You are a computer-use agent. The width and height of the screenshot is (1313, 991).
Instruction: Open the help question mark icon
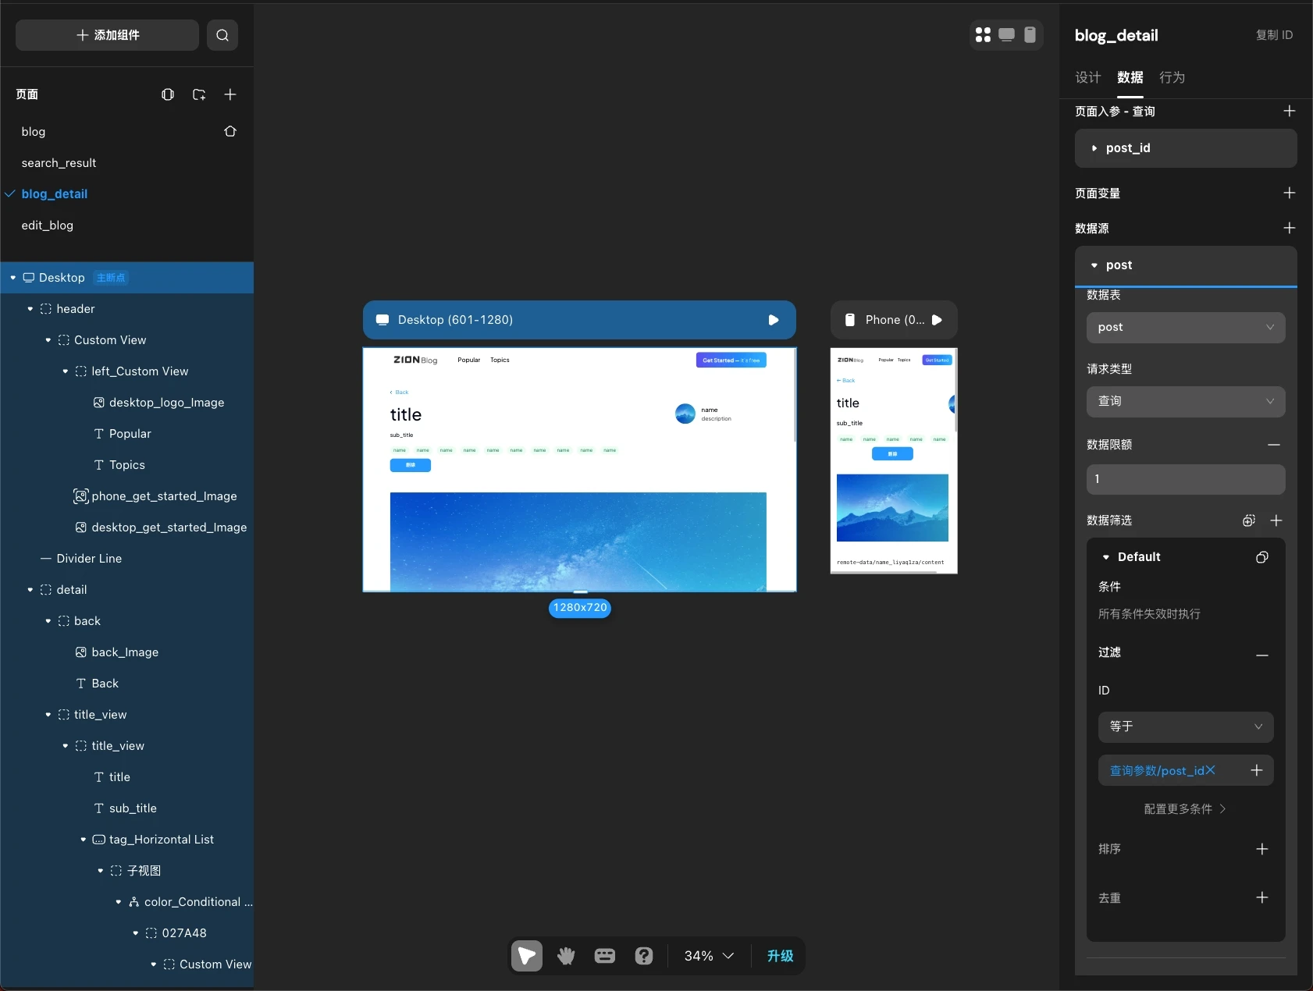pos(644,956)
